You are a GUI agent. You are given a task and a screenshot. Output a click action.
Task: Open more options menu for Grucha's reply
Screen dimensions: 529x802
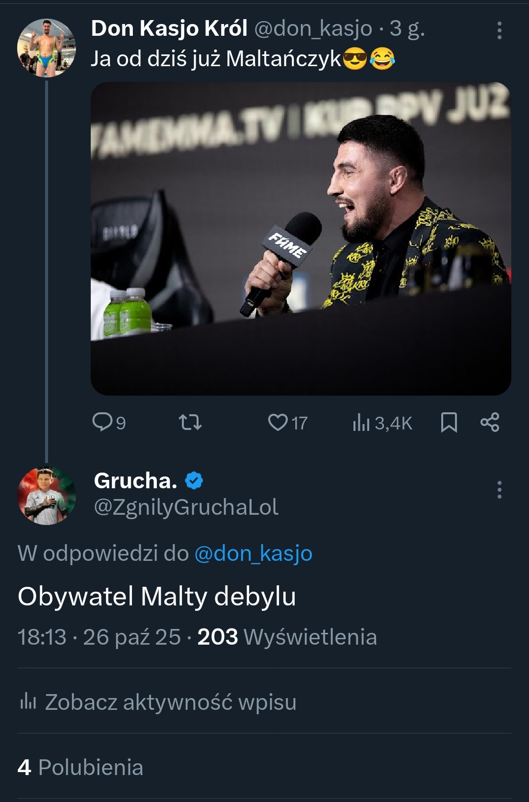tap(499, 490)
